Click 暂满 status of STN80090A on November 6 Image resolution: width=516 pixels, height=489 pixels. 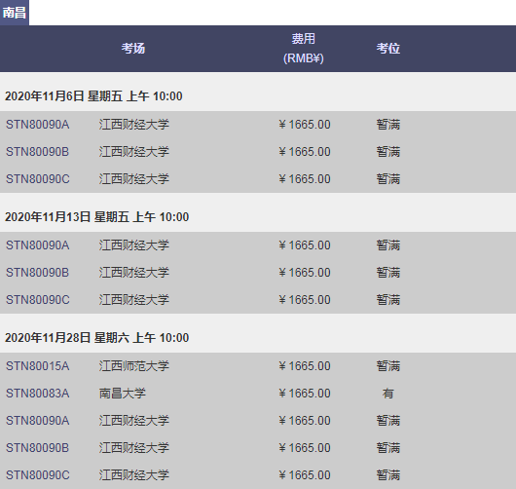(x=388, y=125)
